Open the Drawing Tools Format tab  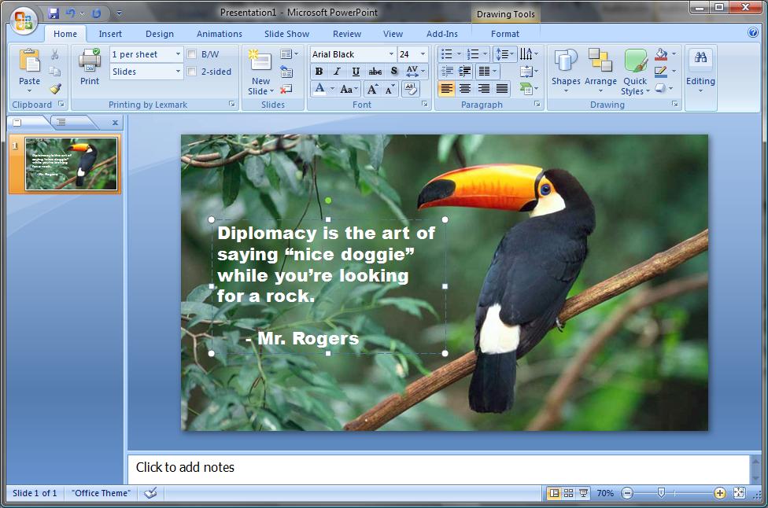(504, 34)
